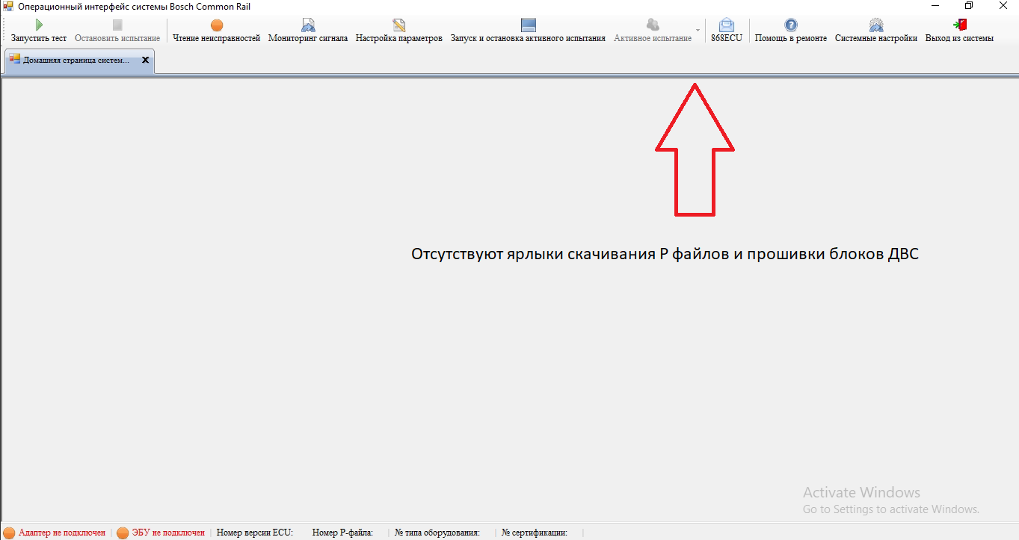The height and width of the screenshot is (540, 1019).
Task: Close the Домашняя страница tab with X
Action: [x=146, y=60]
